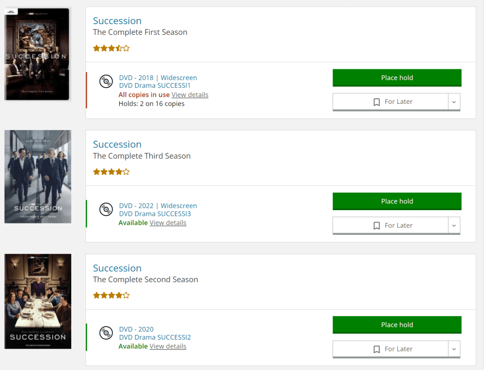The image size is (486, 370).
Task: Open the DVD - 2018 format link
Action: pyautogui.click(x=136, y=78)
